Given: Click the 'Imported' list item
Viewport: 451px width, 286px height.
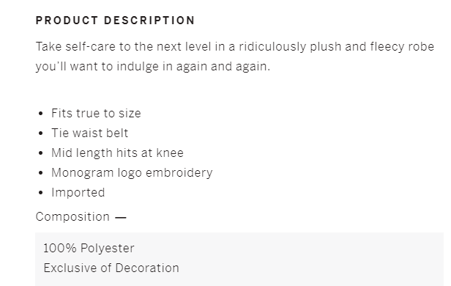Looking at the screenshot, I should [x=78, y=193].
